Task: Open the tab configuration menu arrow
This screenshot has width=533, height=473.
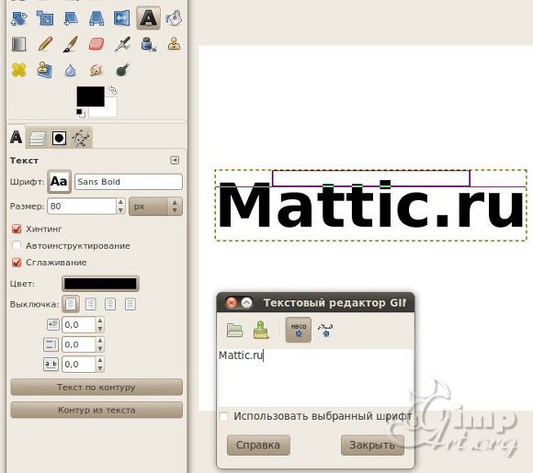Action: (175, 160)
